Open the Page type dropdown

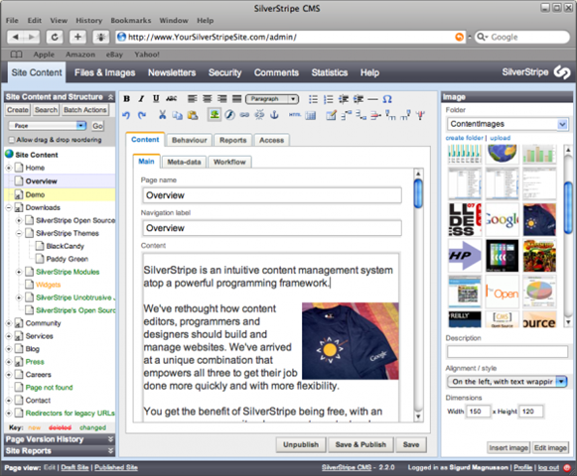[47, 126]
